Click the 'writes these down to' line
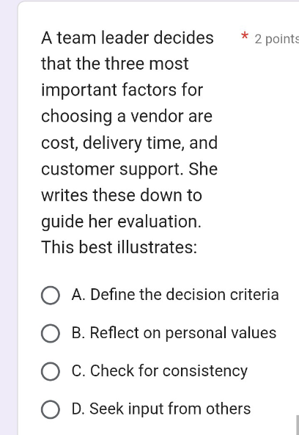The image size is (299, 435). coord(122,195)
